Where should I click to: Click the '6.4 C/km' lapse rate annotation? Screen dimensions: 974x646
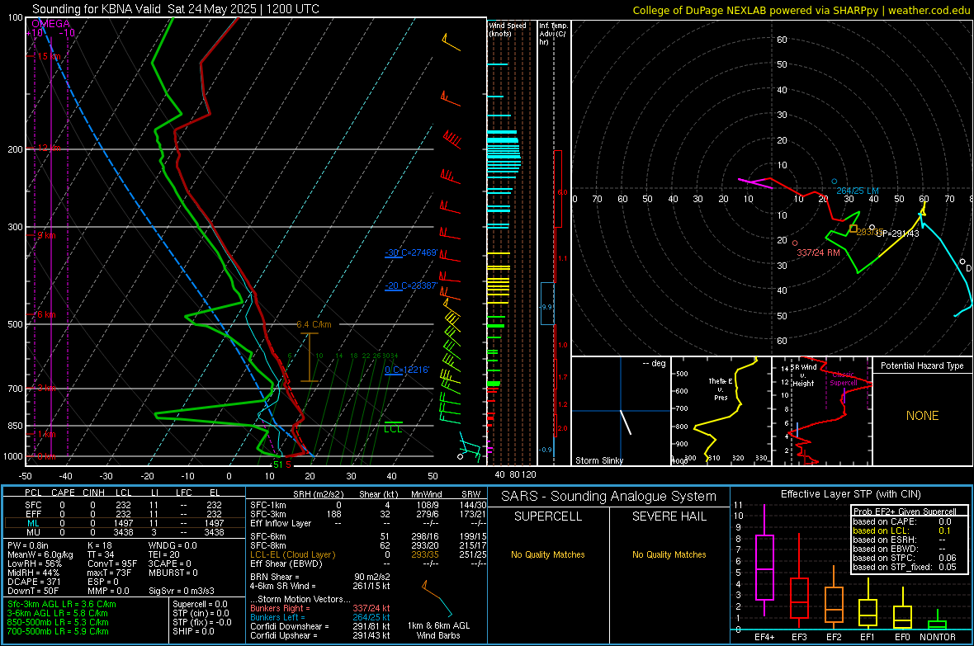(x=314, y=324)
